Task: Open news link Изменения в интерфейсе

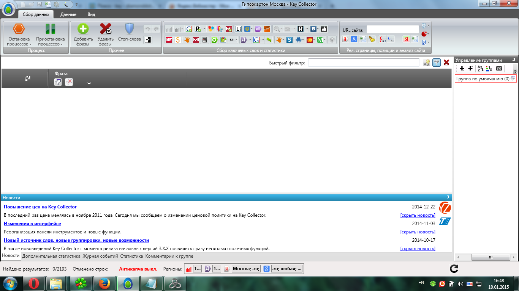Action: tap(32, 224)
